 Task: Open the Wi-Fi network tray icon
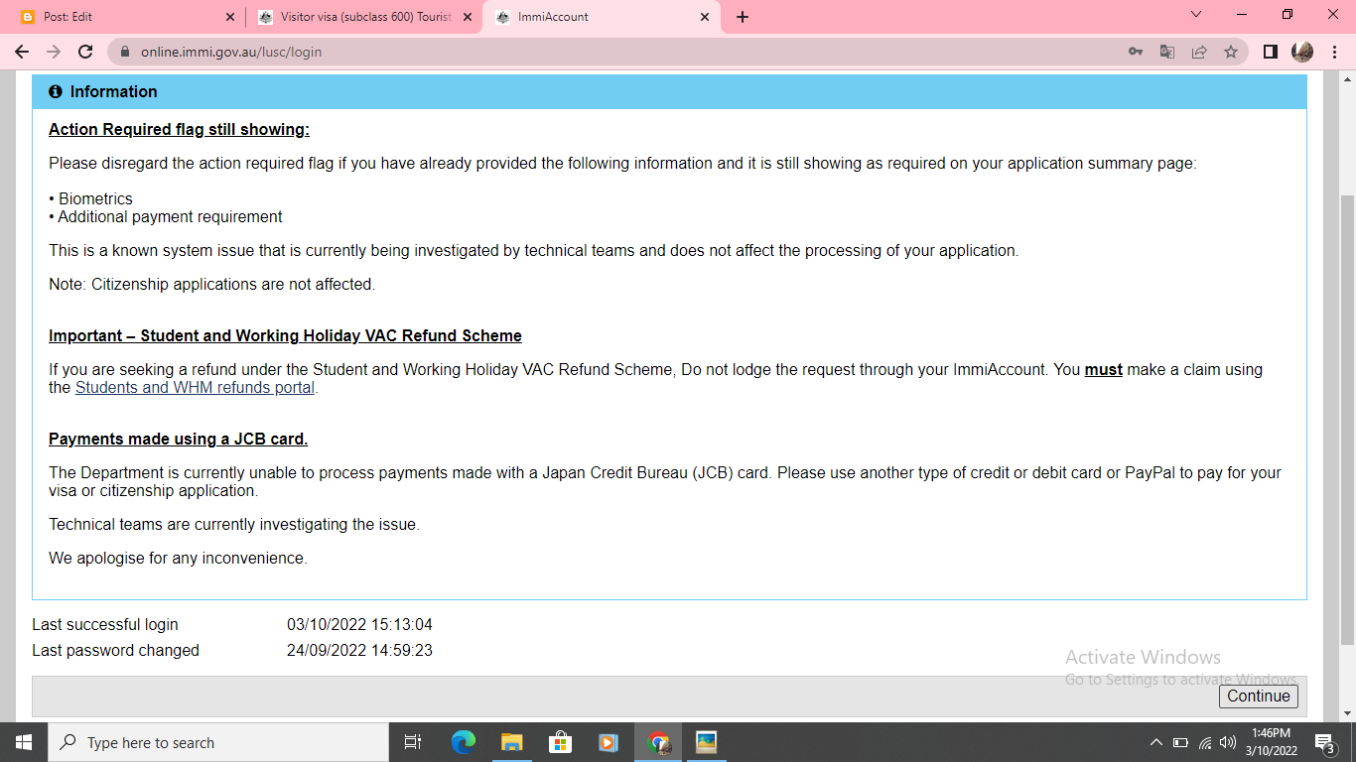[1205, 742]
